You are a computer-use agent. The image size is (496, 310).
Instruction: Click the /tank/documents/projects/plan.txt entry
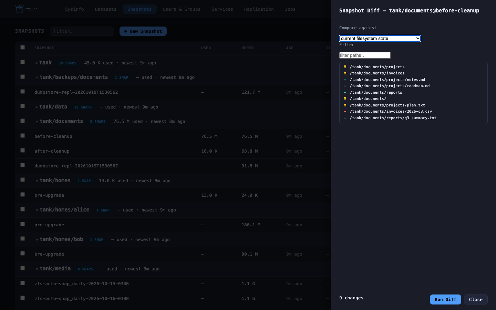[x=413, y=105]
